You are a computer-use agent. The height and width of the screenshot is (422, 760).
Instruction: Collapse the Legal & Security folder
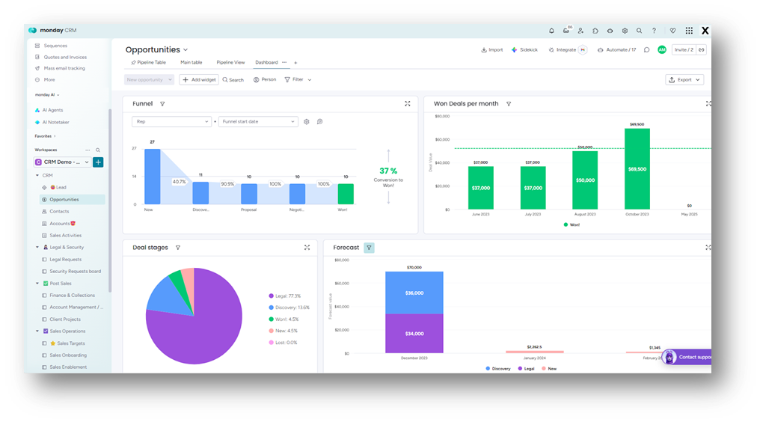coord(37,248)
